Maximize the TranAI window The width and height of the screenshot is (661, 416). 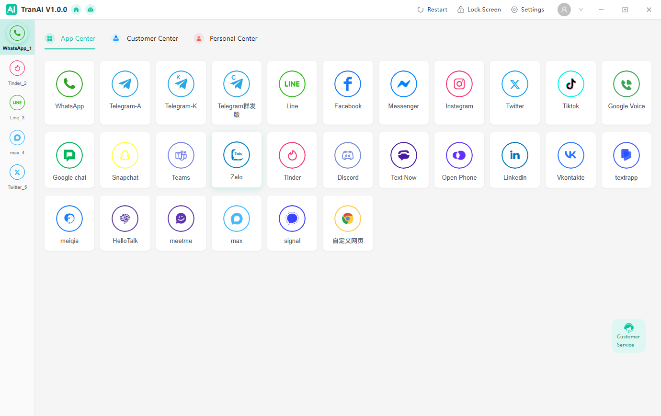(625, 10)
